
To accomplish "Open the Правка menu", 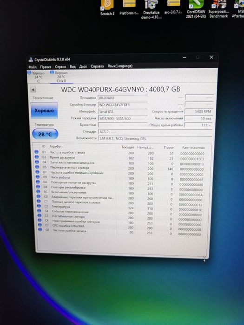I will click(x=46, y=67).
